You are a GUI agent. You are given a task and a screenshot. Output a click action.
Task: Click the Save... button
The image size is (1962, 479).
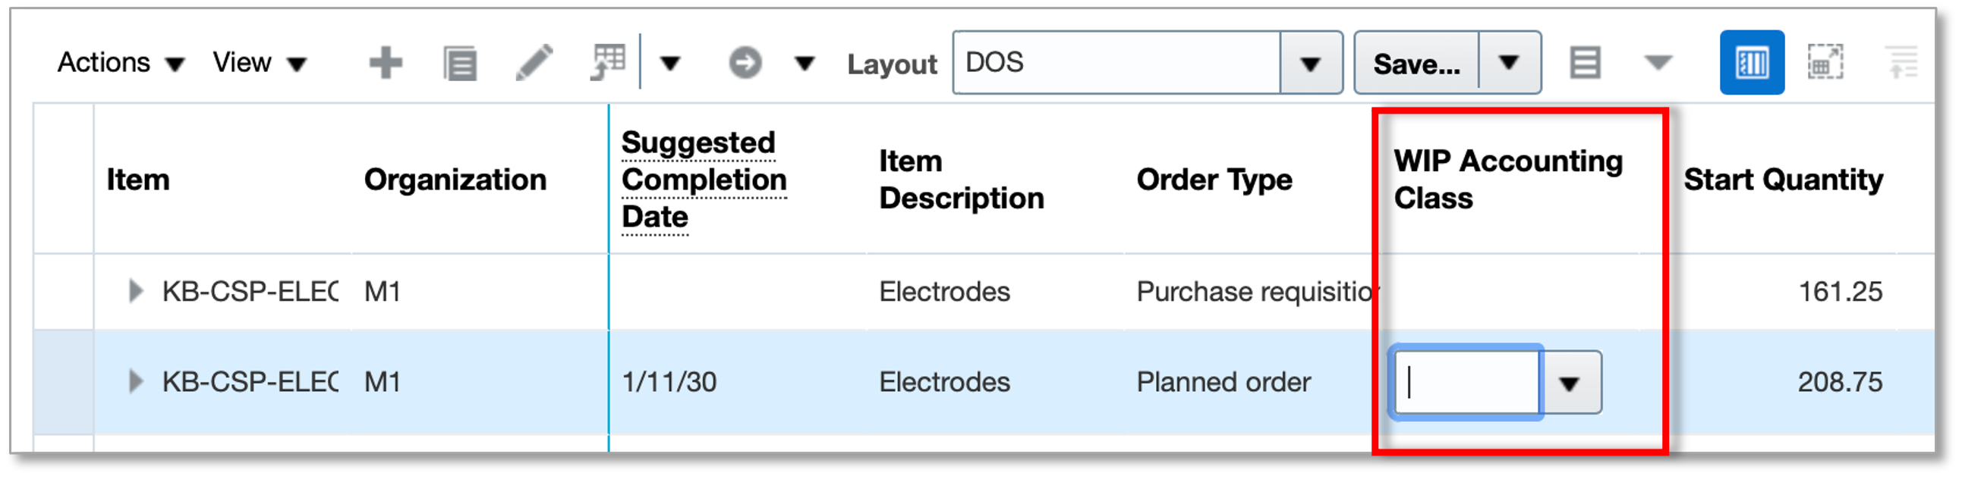[1416, 64]
